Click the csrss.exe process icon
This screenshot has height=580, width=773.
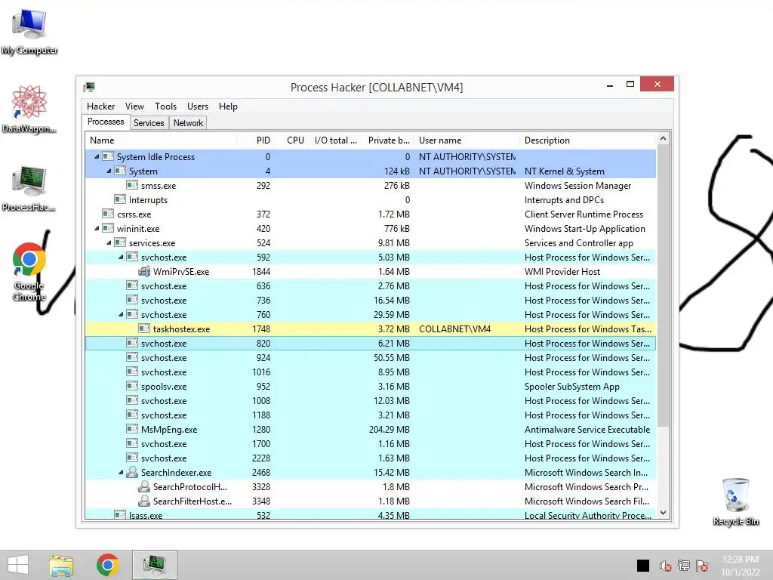pyautogui.click(x=107, y=214)
